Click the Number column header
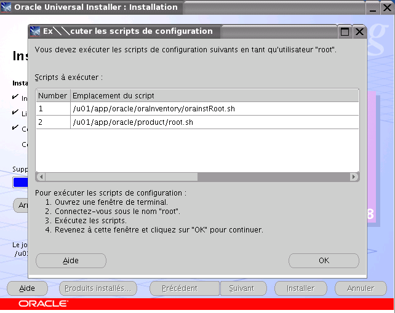This screenshot has width=395, height=313. coord(53,96)
